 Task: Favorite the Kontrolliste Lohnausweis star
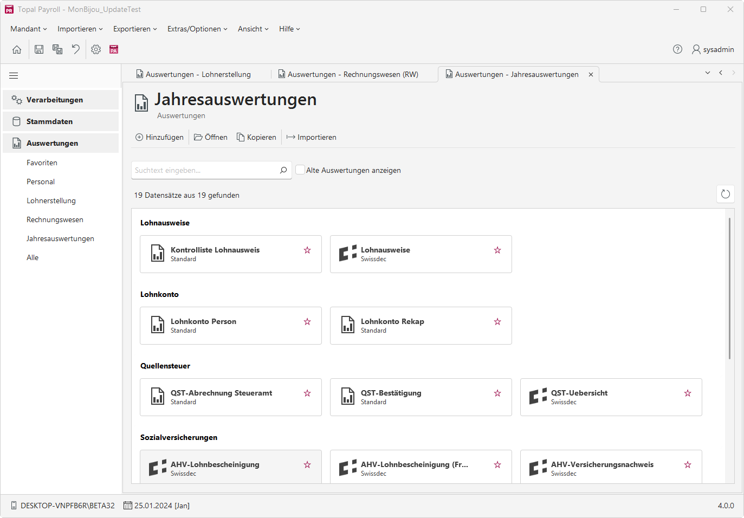tap(307, 250)
